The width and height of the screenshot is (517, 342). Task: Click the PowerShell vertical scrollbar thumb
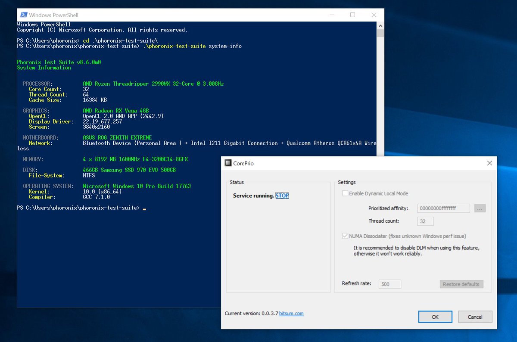380,34
